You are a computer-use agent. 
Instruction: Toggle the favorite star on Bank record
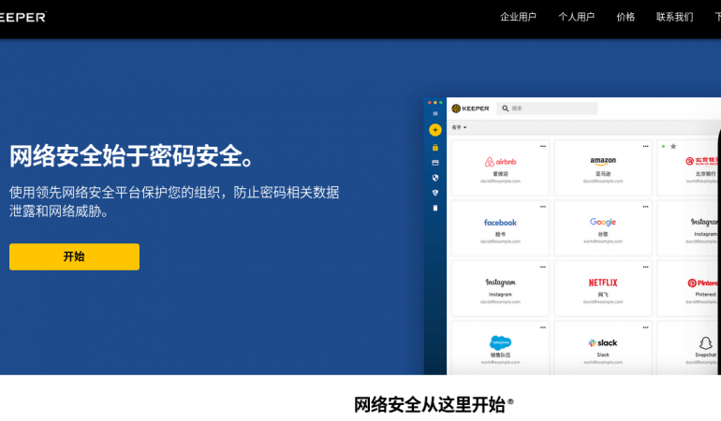(673, 147)
